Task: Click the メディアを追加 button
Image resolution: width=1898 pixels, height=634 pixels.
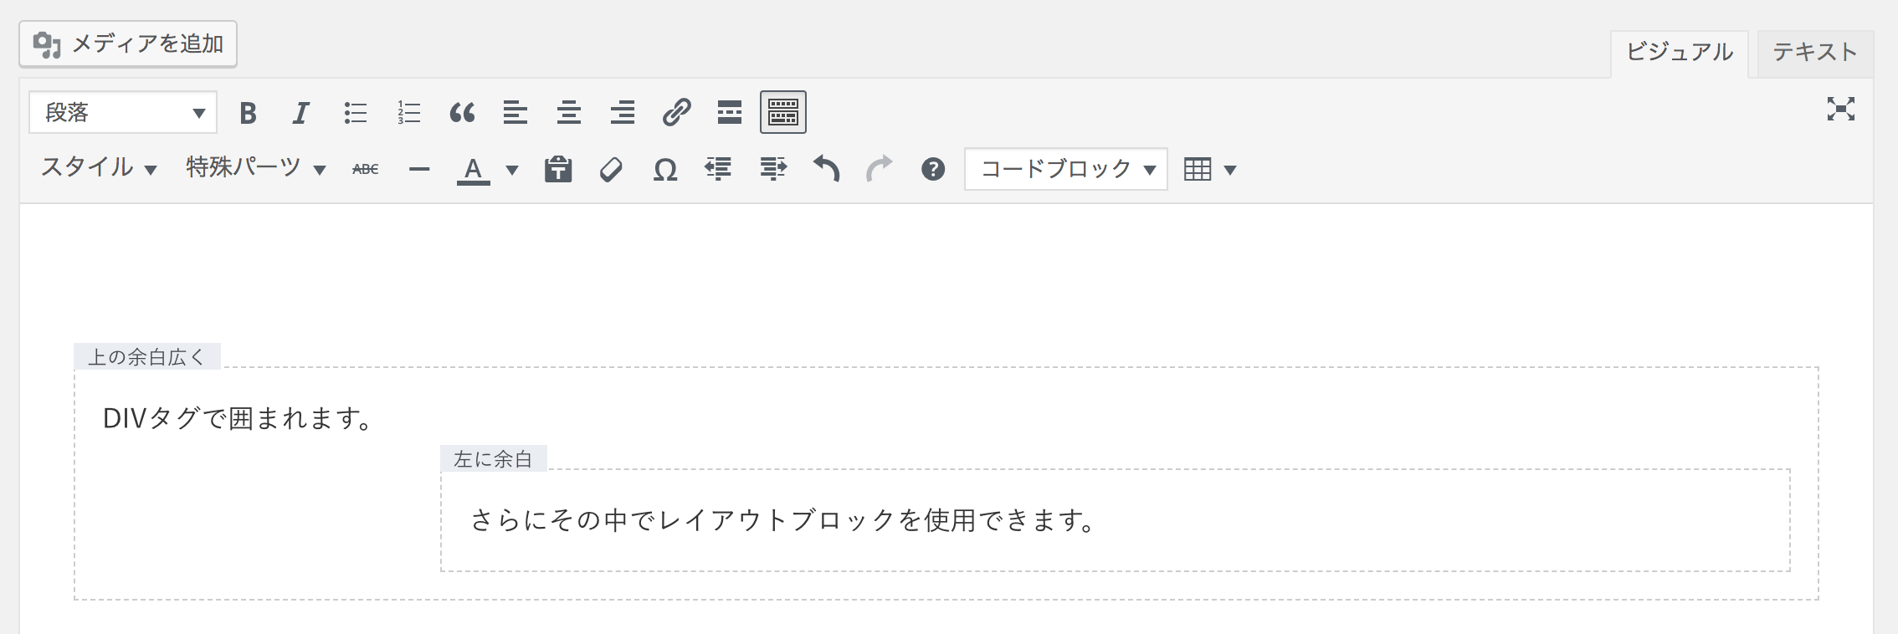Action: tap(128, 44)
